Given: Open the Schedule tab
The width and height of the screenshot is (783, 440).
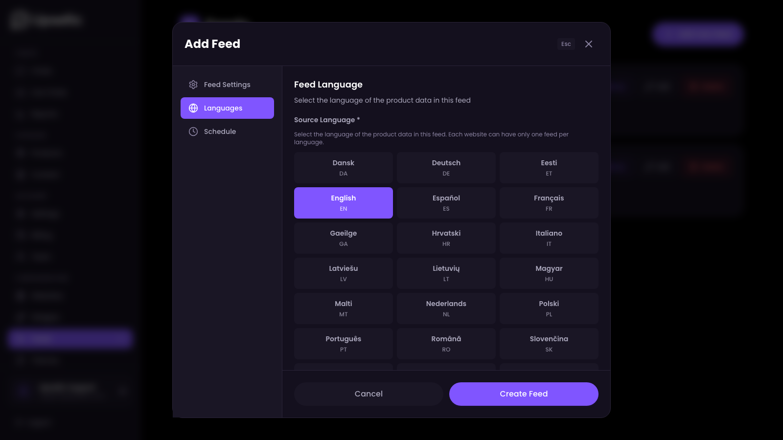Looking at the screenshot, I should [x=220, y=132].
